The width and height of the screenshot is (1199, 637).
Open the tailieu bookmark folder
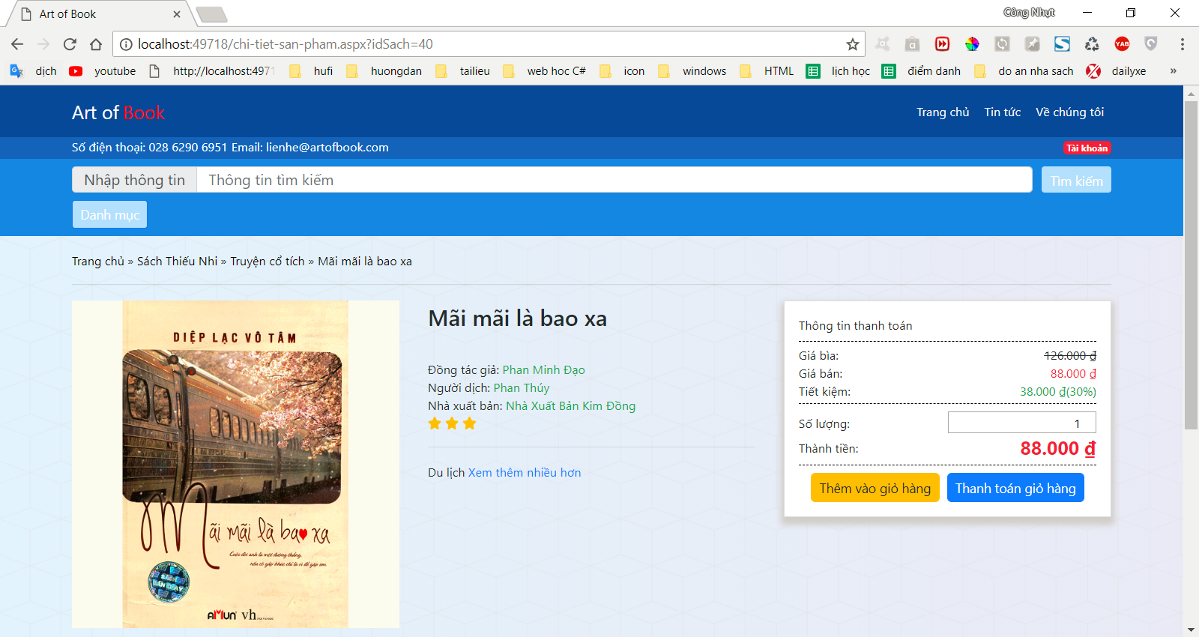(x=463, y=71)
